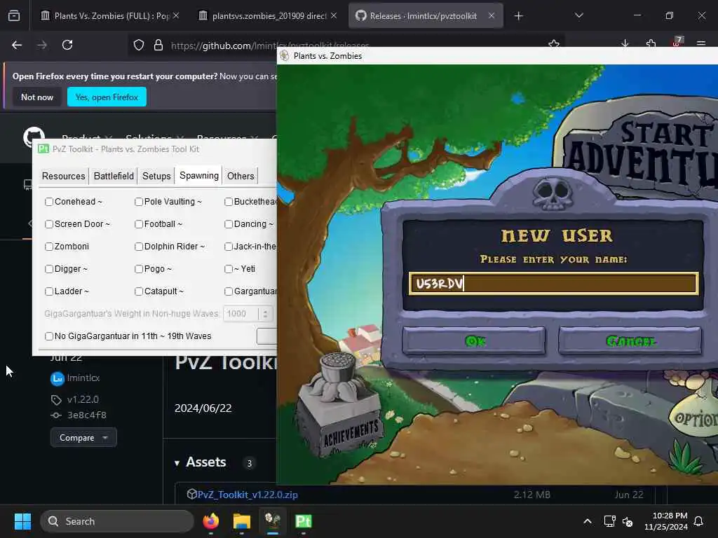Switch to PvZ Toolkit taskbar icon
Image resolution: width=718 pixels, height=538 pixels.
click(303, 521)
